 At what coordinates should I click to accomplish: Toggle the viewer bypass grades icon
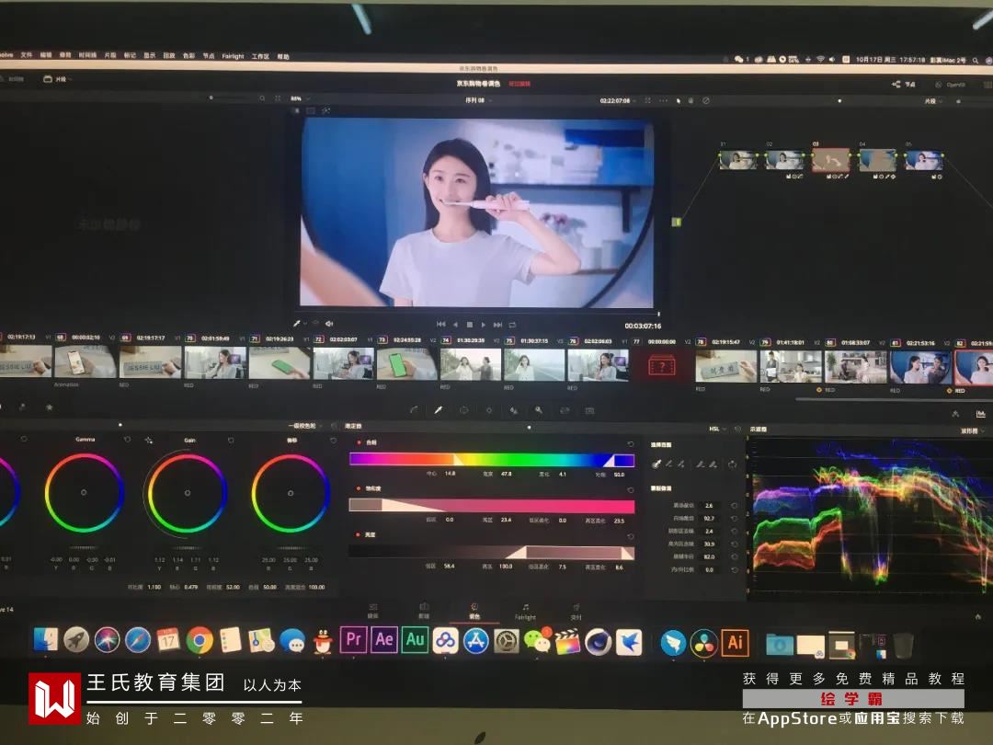tap(705, 100)
